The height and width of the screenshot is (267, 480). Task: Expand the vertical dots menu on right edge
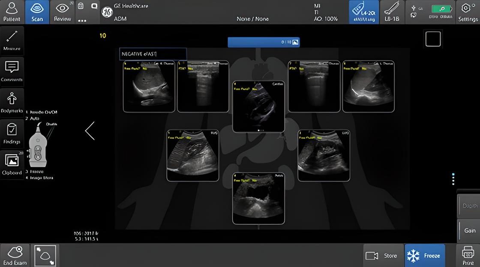point(453,179)
